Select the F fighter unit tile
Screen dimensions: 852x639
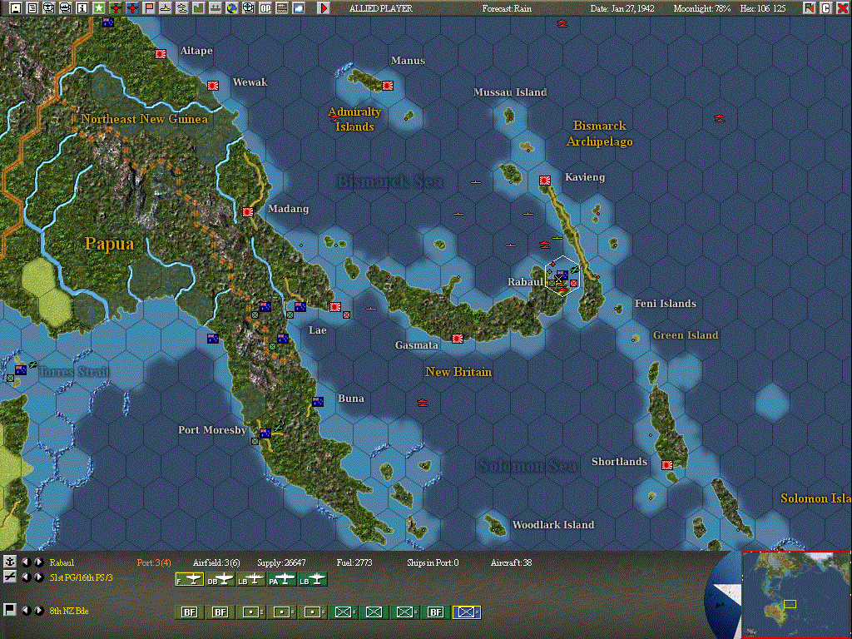point(190,580)
